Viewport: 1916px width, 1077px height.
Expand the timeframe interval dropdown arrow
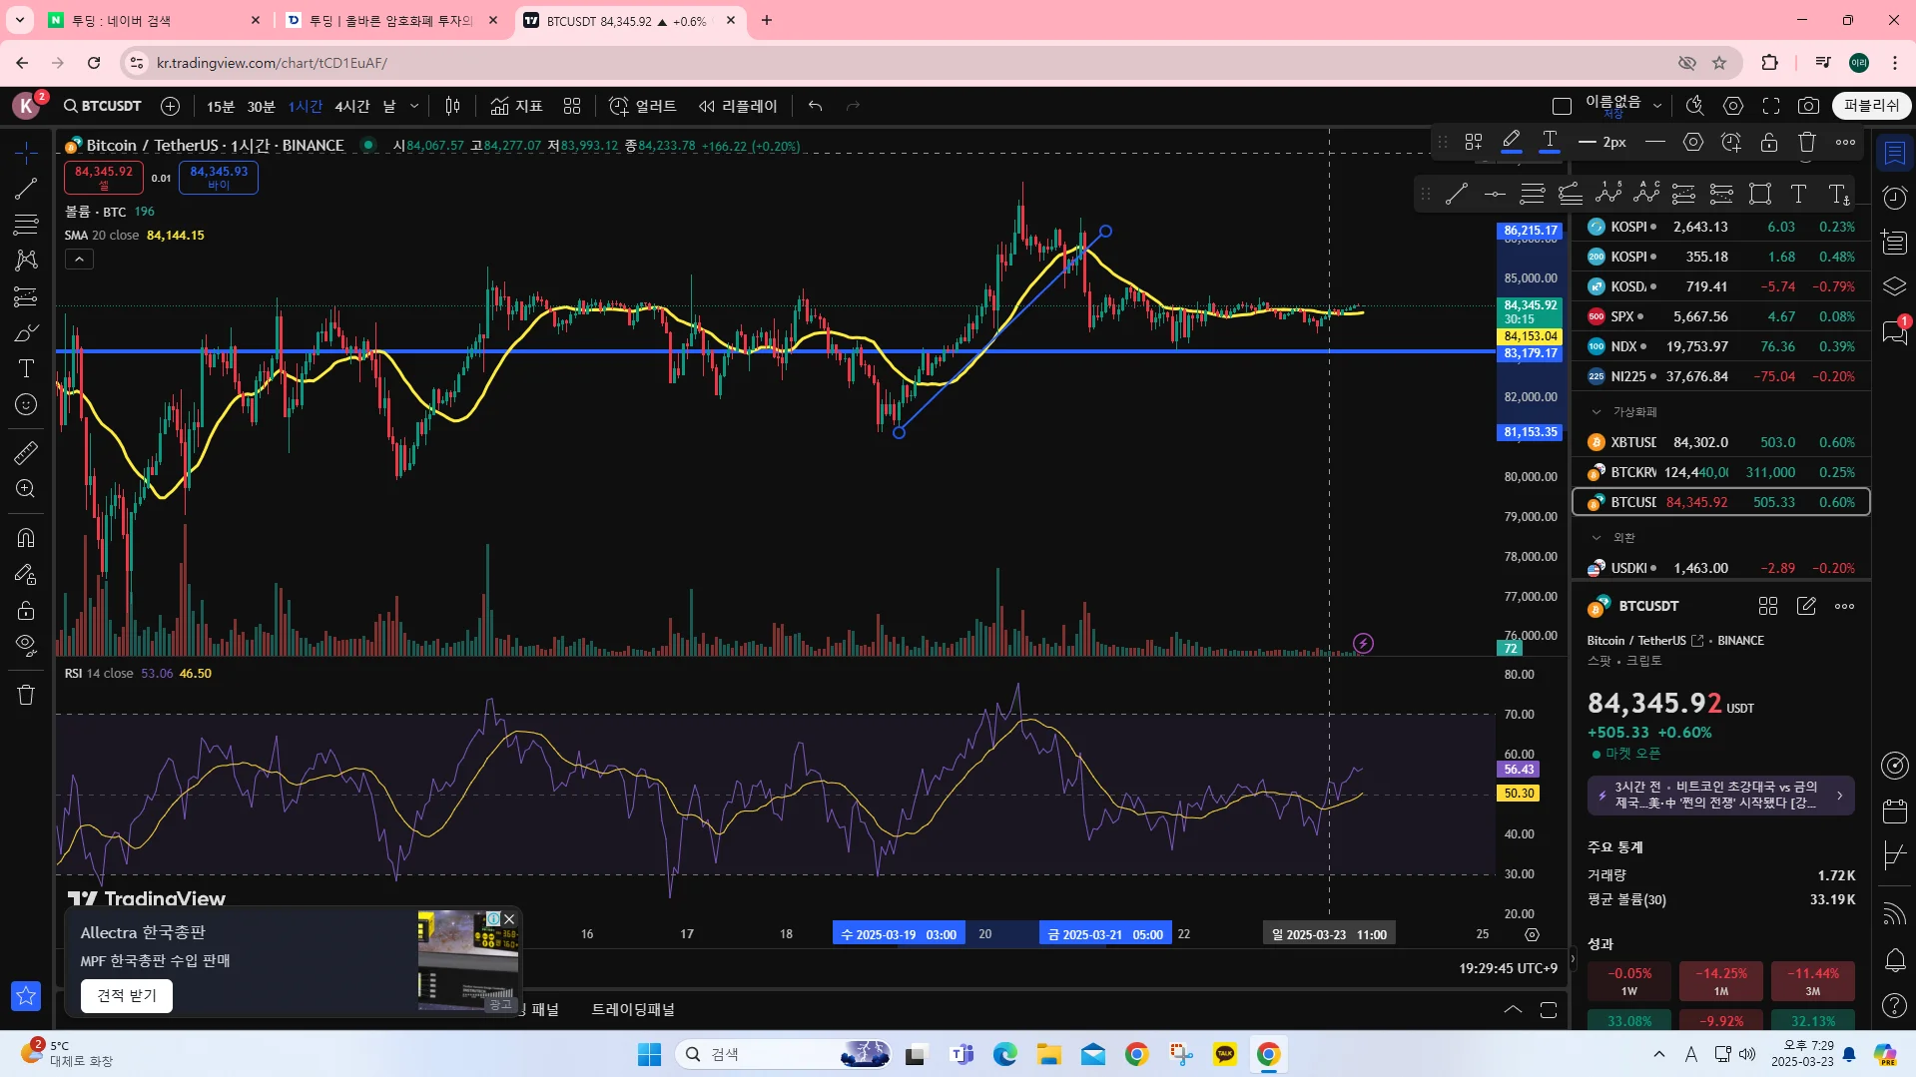click(x=414, y=106)
